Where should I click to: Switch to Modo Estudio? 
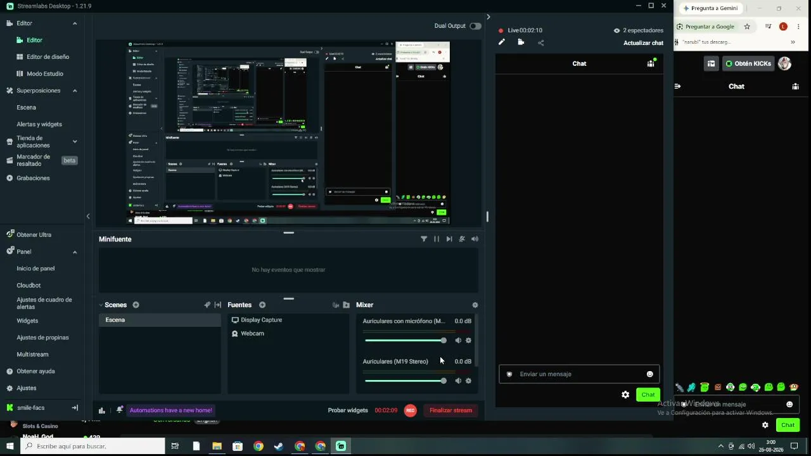pos(45,73)
